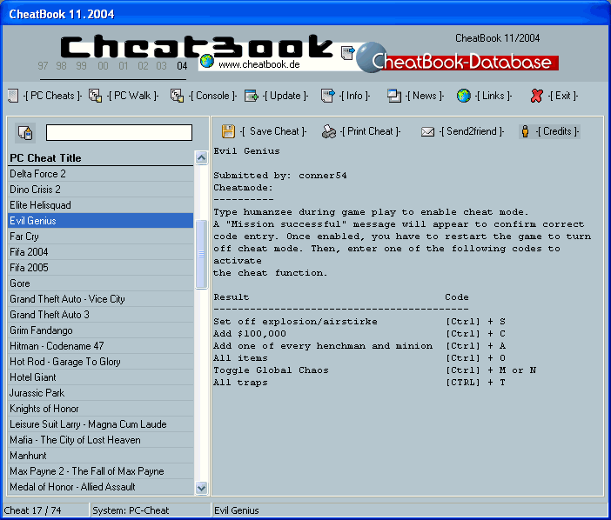This screenshot has height=520, width=611.
Task: Click the Save Cheat floppy button
Action: (228, 131)
